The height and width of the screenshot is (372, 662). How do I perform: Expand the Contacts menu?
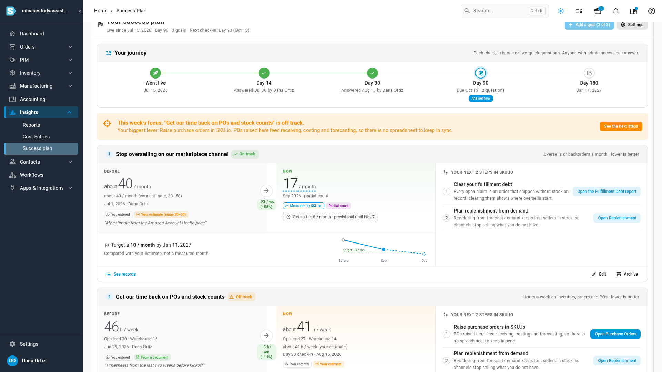click(x=41, y=162)
